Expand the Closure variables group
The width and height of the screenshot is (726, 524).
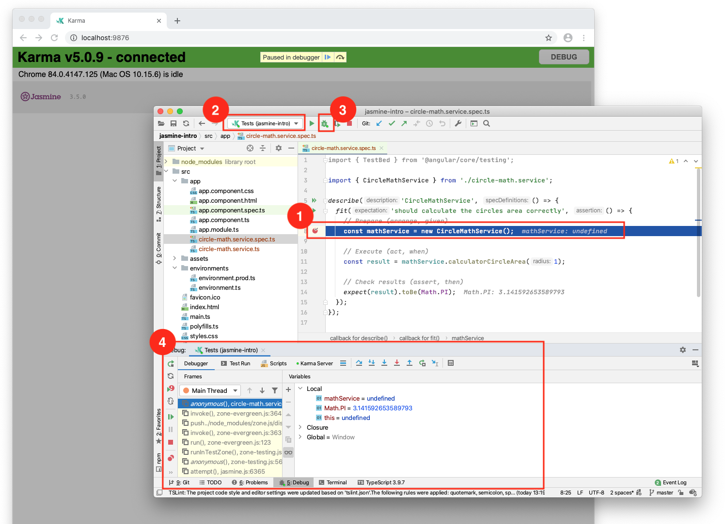tap(300, 427)
